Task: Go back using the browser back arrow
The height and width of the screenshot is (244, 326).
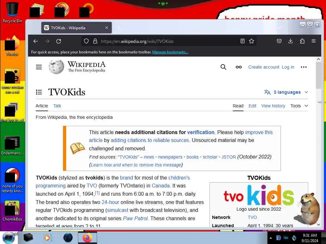Action: point(36,41)
